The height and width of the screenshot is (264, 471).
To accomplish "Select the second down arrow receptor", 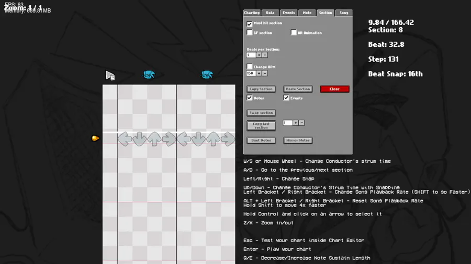I will (198, 139).
